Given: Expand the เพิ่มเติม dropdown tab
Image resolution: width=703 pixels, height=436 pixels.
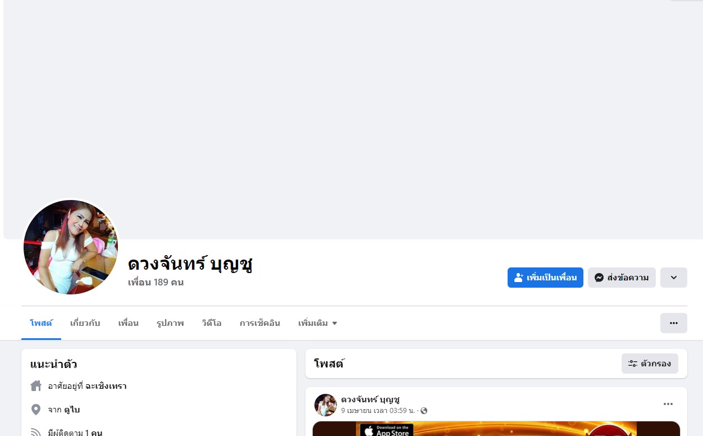Looking at the screenshot, I should click(318, 323).
